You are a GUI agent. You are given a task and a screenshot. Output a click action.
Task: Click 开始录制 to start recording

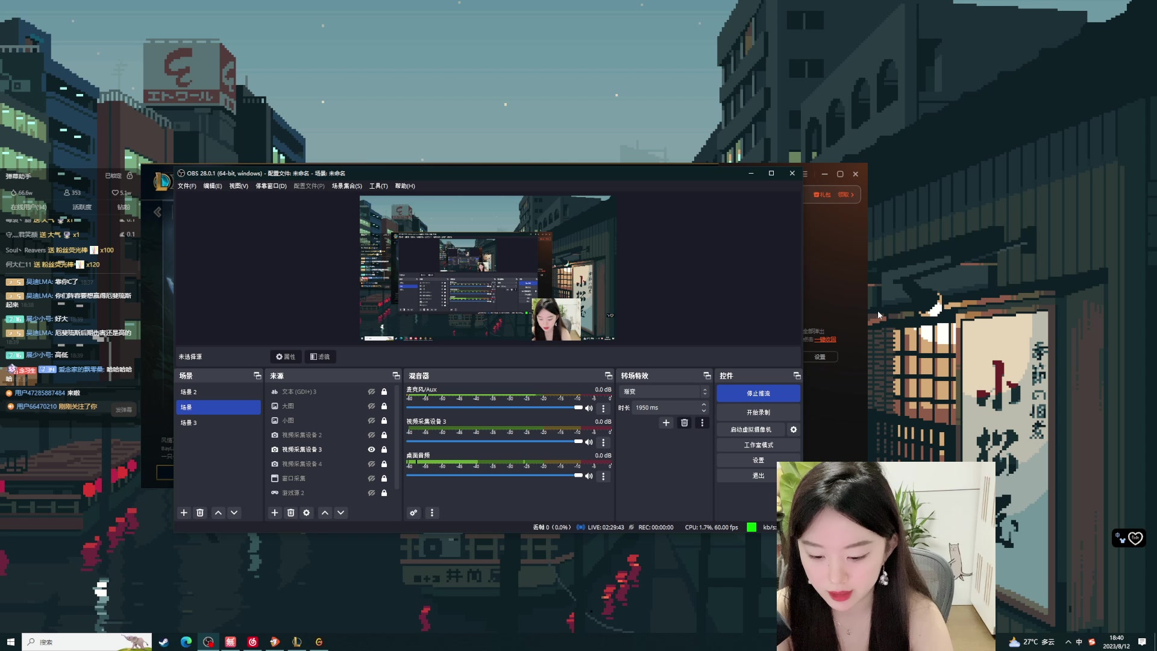point(758,413)
